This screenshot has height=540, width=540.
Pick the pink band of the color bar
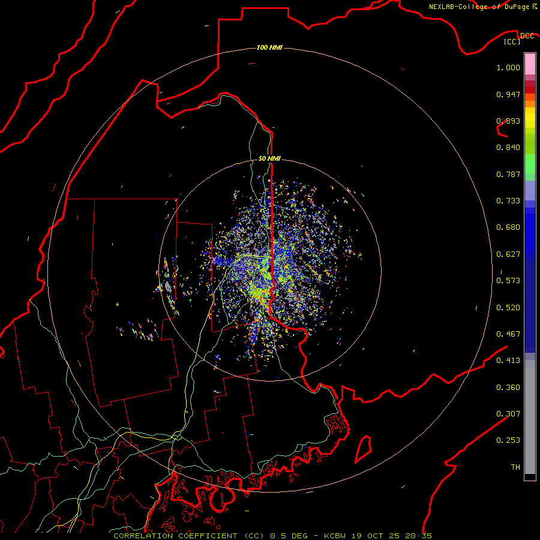point(530,64)
